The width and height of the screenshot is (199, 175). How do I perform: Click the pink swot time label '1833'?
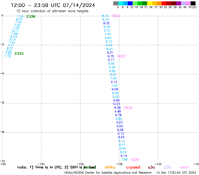[x=128, y=108]
